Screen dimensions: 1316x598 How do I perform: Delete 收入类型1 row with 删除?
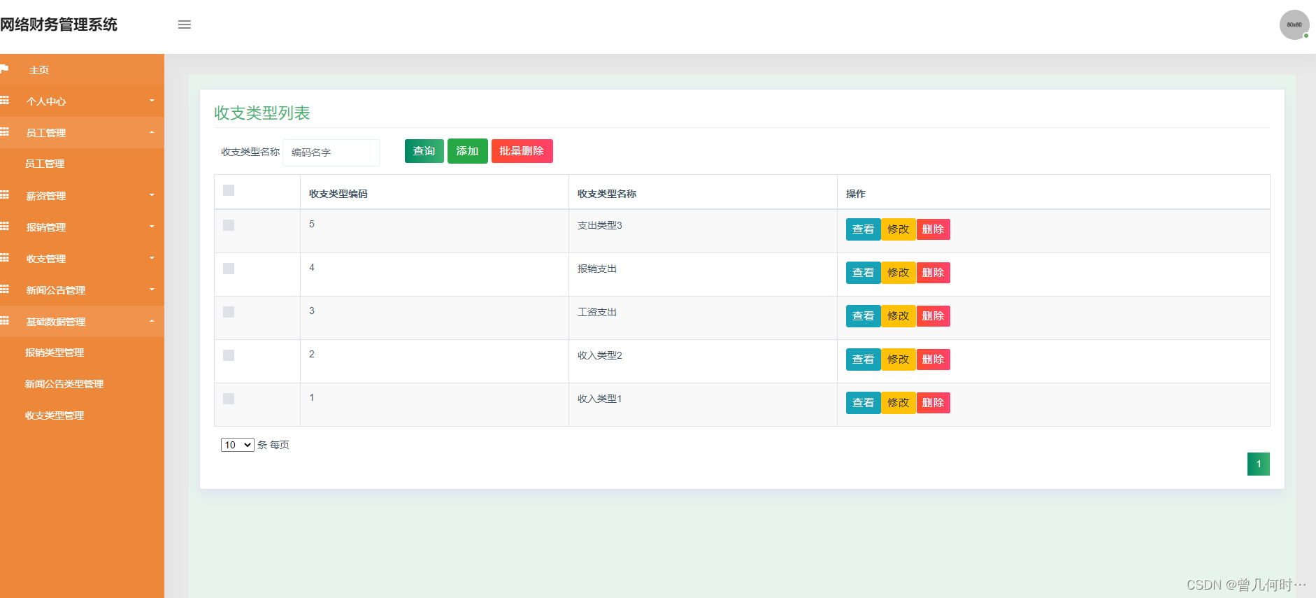pyautogui.click(x=933, y=403)
